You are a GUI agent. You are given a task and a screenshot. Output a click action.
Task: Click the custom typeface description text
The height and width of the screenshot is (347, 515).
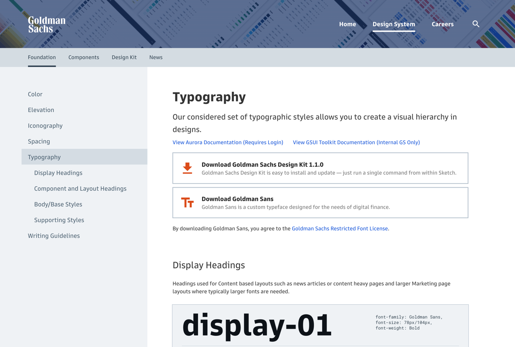coord(296,207)
